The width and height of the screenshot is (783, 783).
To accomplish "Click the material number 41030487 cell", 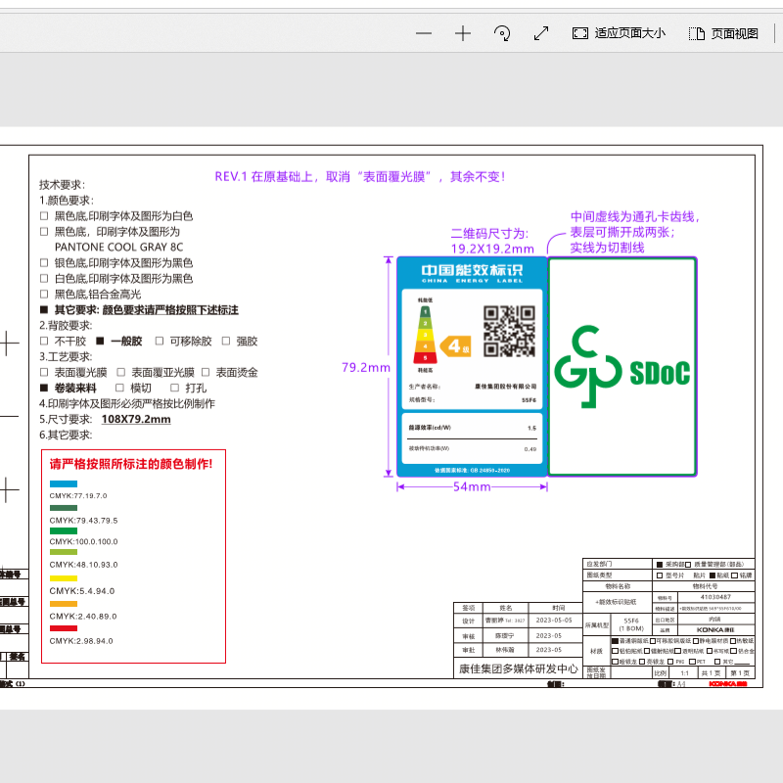I will [x=715, y=597].
